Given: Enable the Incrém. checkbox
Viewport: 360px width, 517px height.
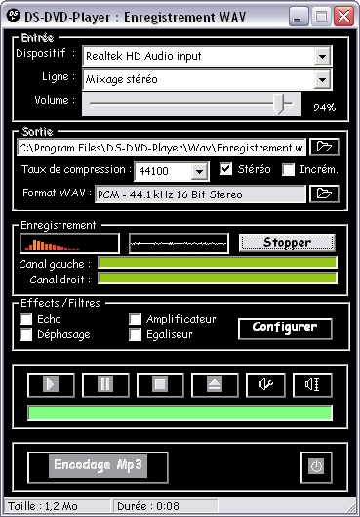Looking at the screenshot, I should click(x=288, y=169).
